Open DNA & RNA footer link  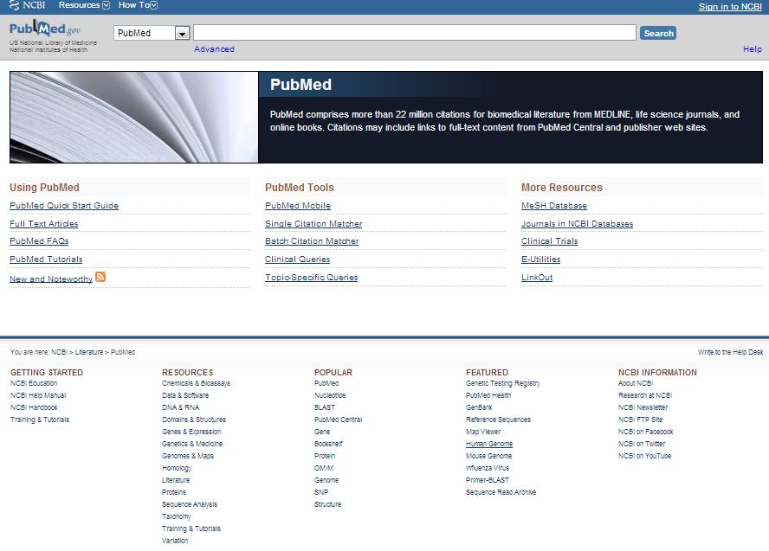click(x=180, y=407)
